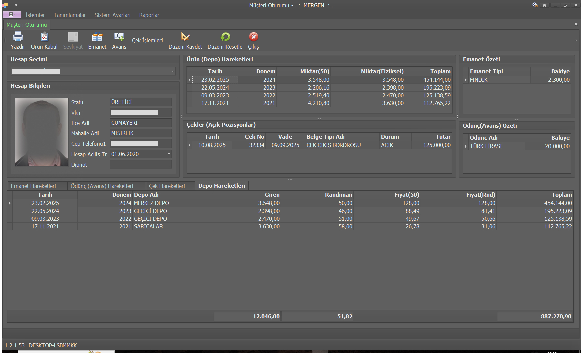Click the Yazdır printer icon
The height and width of the screenshot is (353, 581).
18,37
